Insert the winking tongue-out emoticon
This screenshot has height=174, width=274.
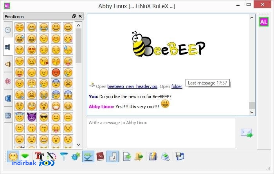[68, 61]
